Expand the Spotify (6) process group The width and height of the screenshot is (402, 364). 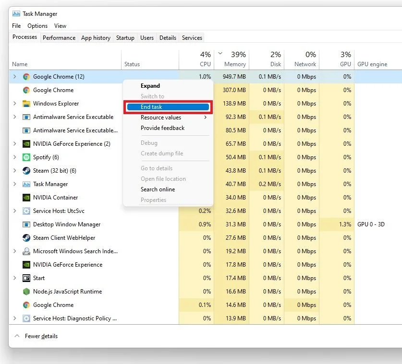[x=14, y=157]
